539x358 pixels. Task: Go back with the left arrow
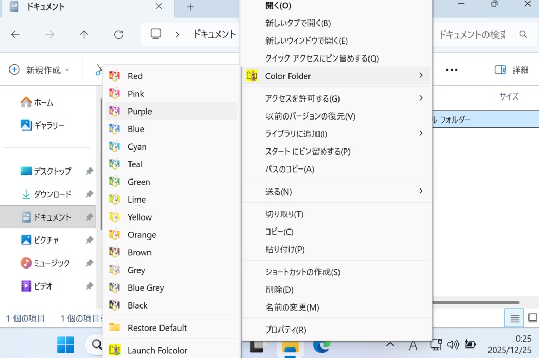[15, 34]
